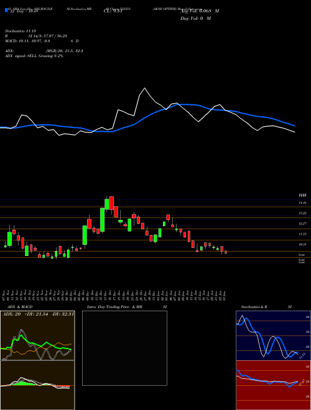The height and width of the screenshot is (410, 311).
Task: Click the blue Stochastics oscillator panel
Action: [x=273, y=335]
